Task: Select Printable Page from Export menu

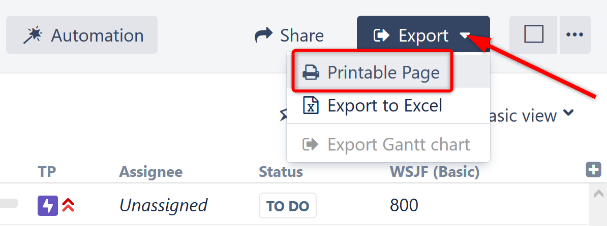Action: pos(383,72)
